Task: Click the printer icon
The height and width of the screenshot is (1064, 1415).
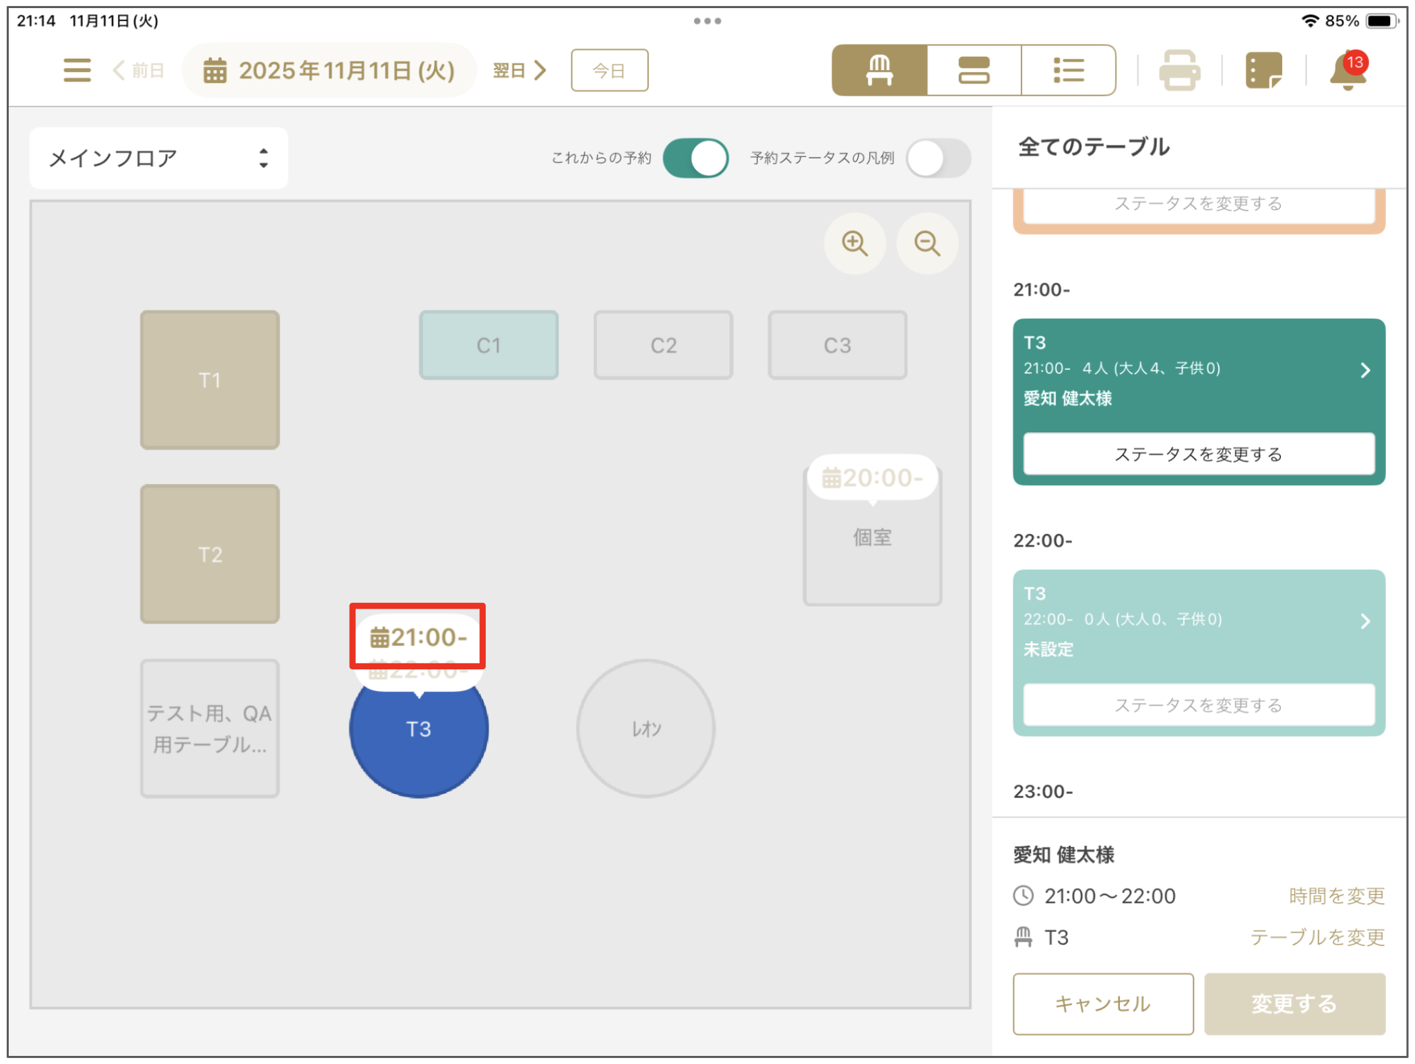Action: (x=1179, y=70)
